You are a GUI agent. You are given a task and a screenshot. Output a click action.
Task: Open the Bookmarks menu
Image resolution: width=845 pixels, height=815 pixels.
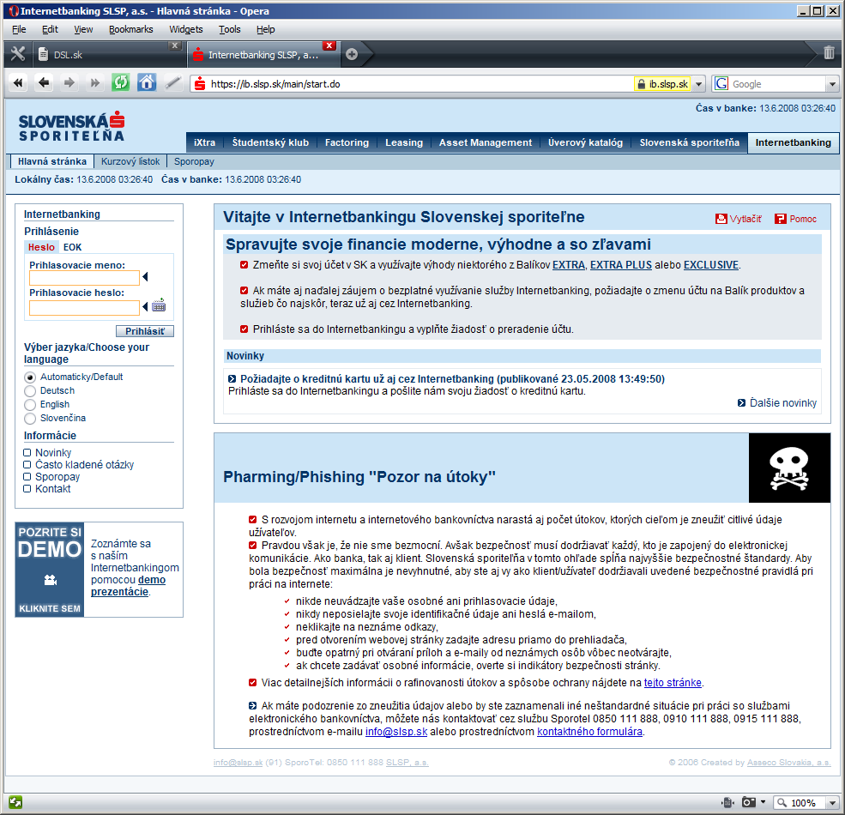pos(131,29)
